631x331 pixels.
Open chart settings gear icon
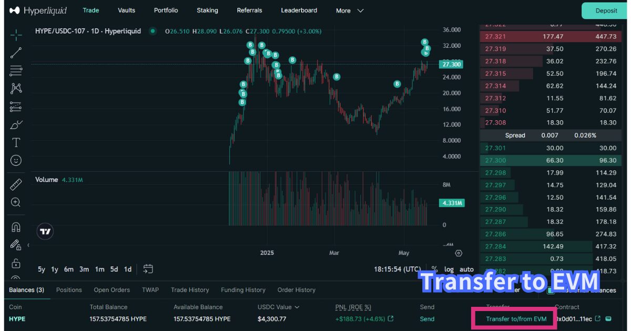click(459, 253)
